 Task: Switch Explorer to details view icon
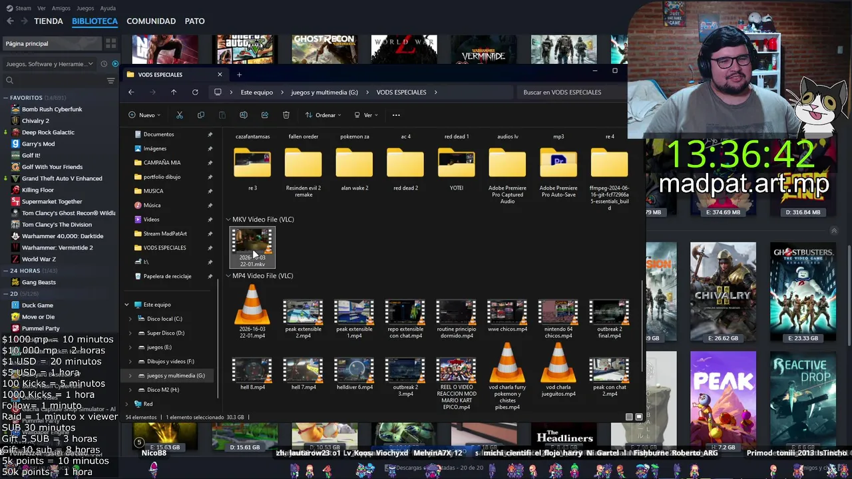629,417
